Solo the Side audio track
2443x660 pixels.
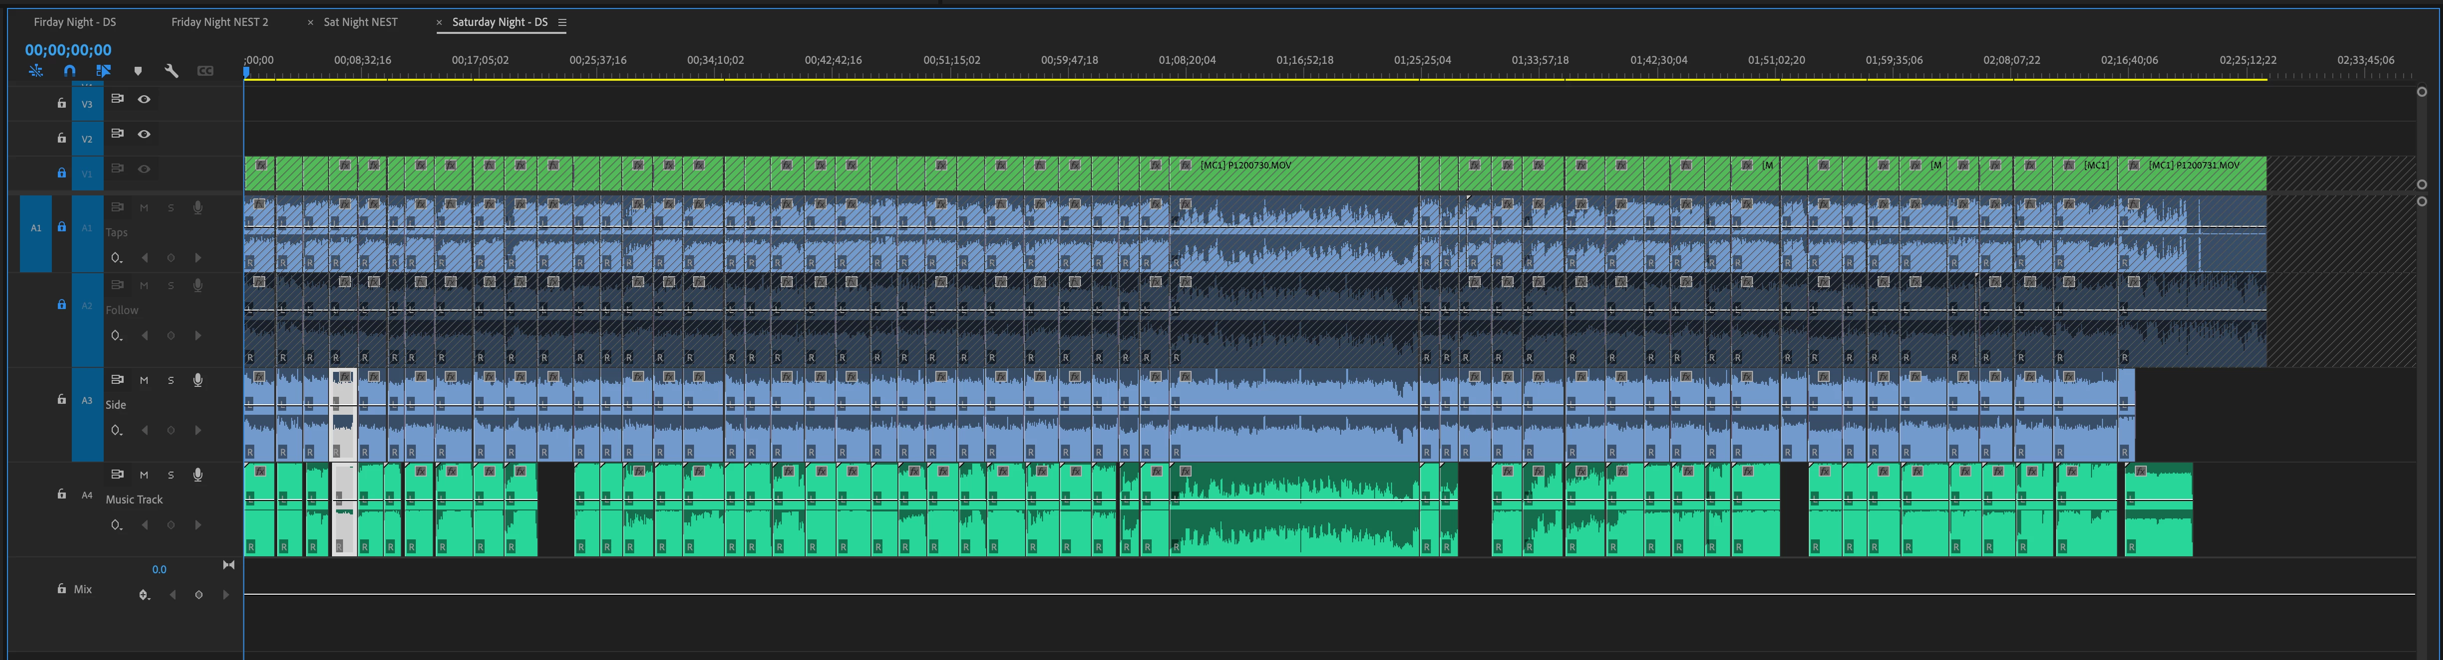[x=171, y=380]
